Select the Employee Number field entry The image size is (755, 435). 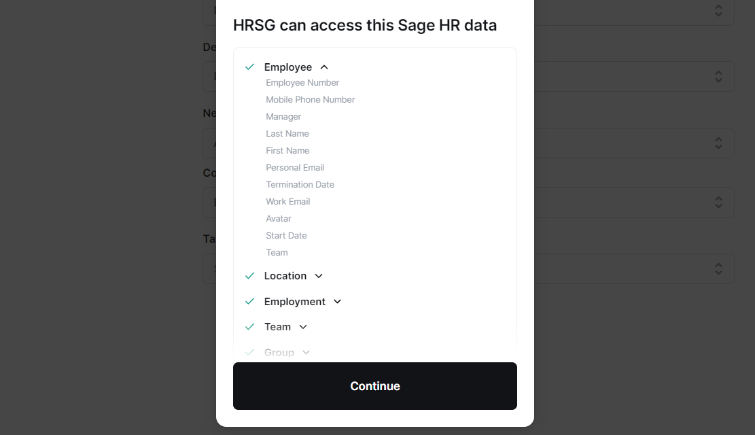pos(302,83)
